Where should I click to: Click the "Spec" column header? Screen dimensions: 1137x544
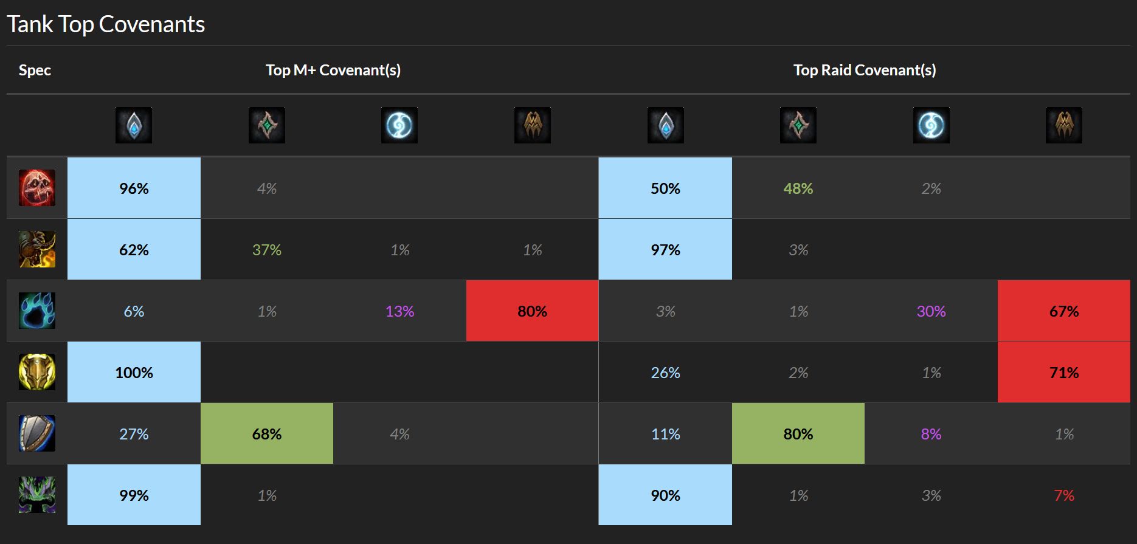(x=35, y=70)
